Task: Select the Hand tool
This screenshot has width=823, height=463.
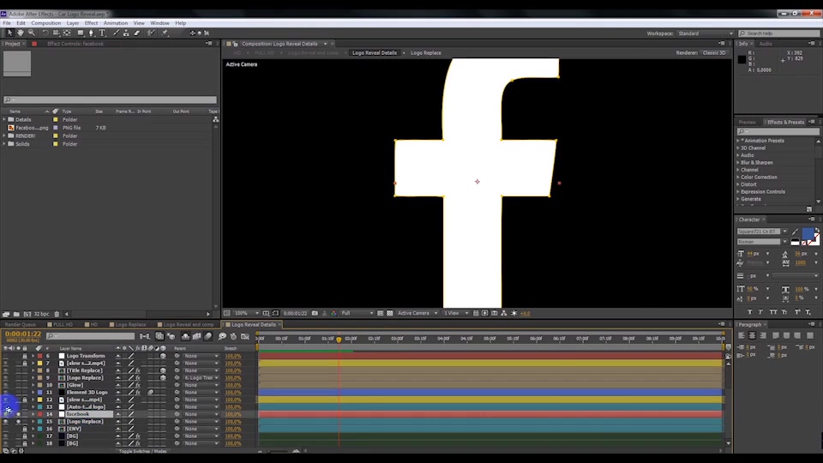Action: (21, 33)
